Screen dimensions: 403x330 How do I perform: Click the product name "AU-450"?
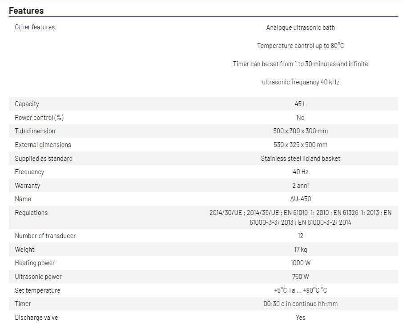(301, 199)
